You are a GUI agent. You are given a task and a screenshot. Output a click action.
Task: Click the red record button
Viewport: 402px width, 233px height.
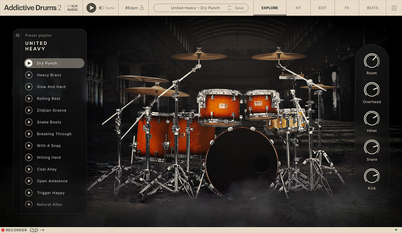coord(3,230)
